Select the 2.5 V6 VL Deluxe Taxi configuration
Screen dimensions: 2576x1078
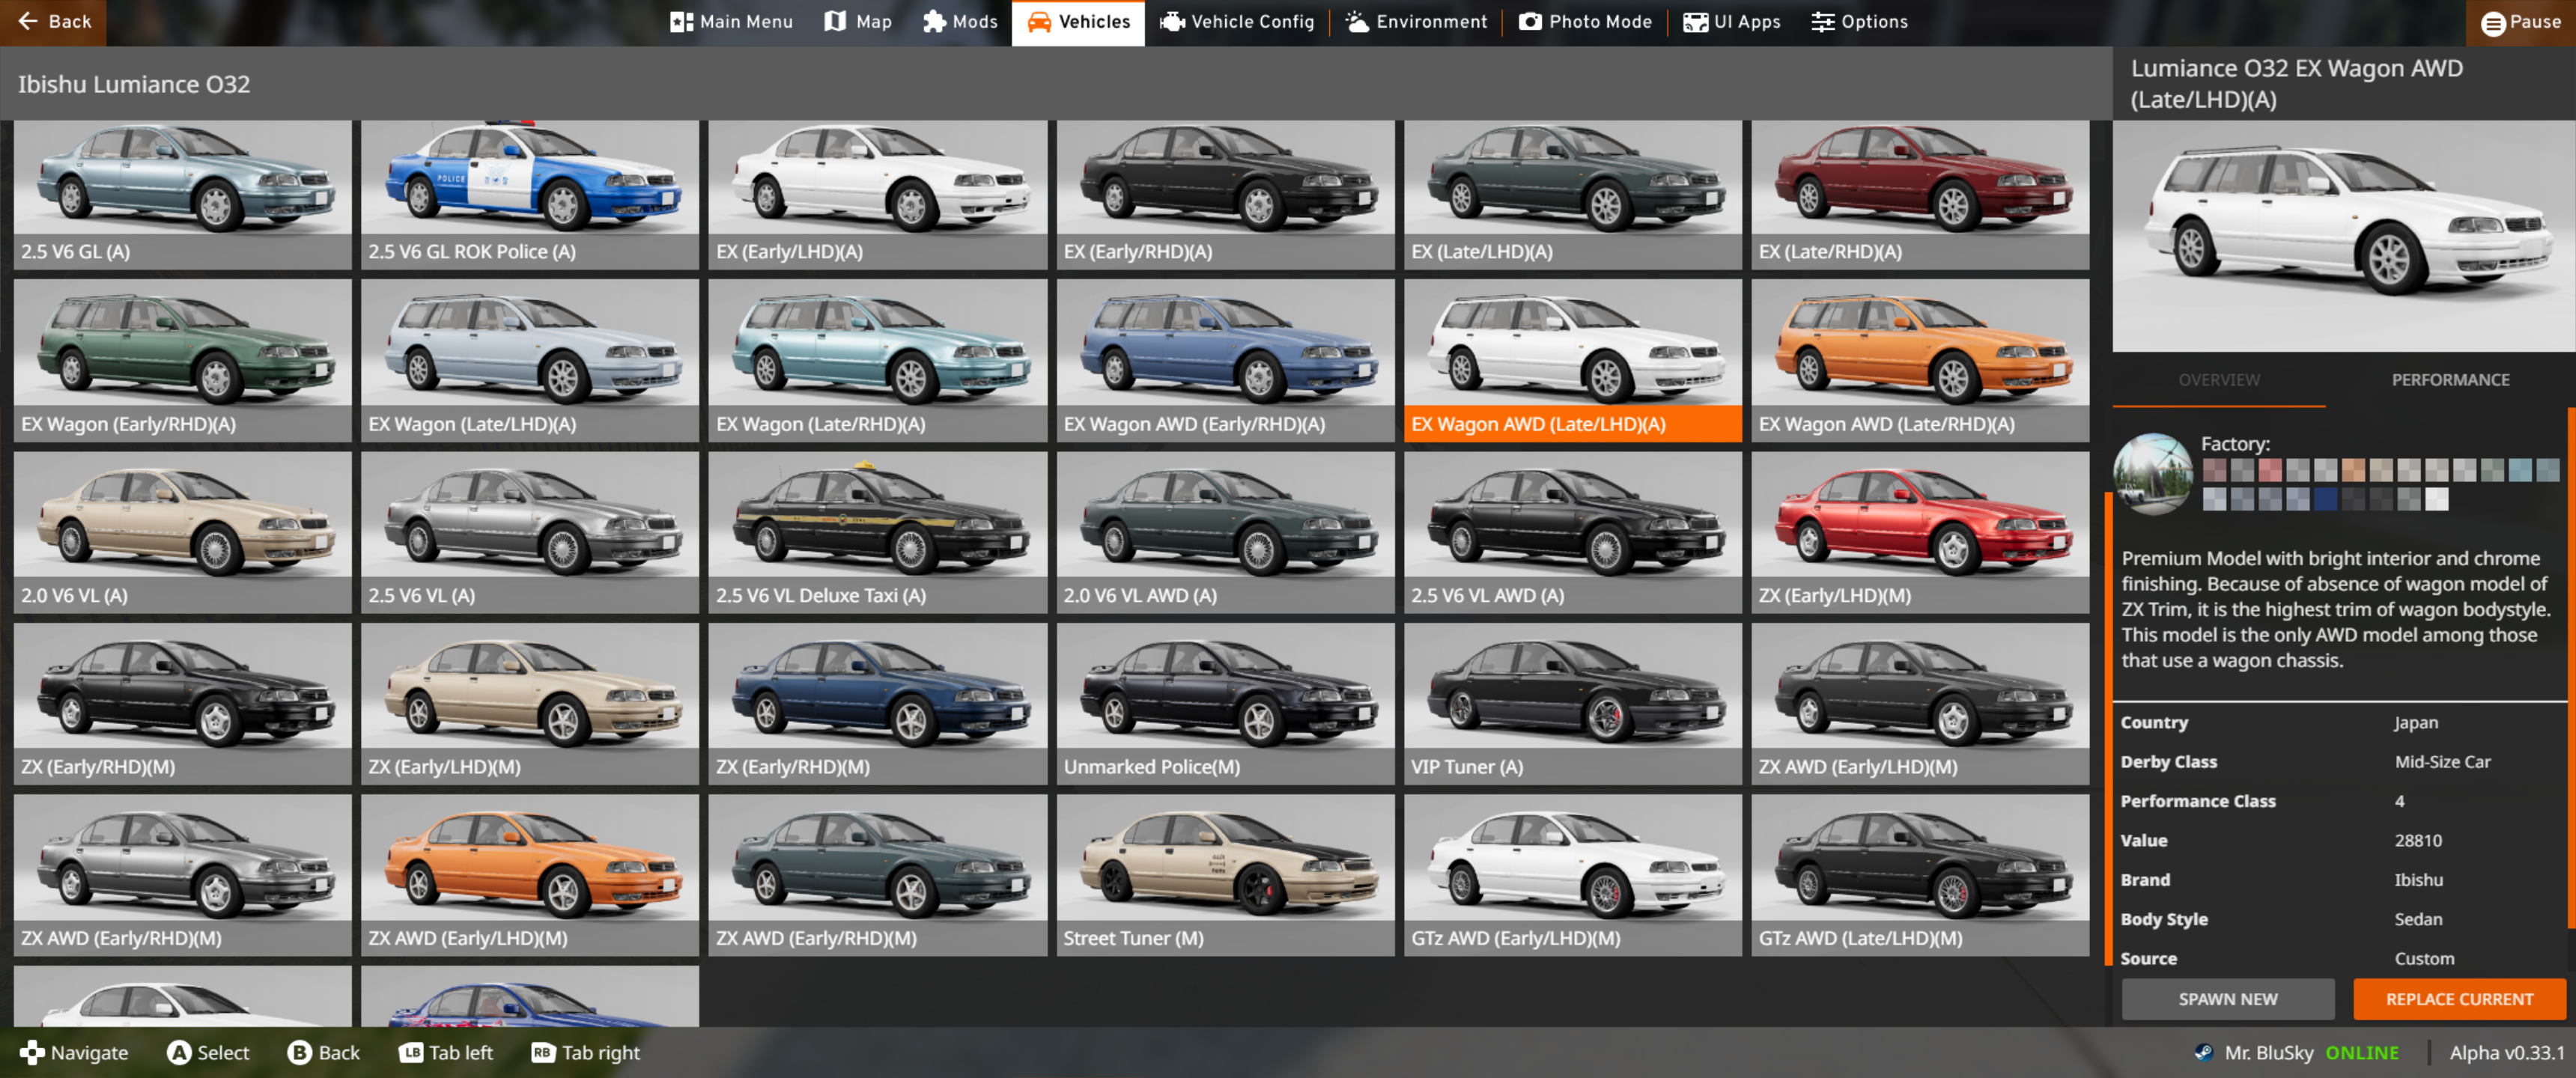[x=877, y=532]
